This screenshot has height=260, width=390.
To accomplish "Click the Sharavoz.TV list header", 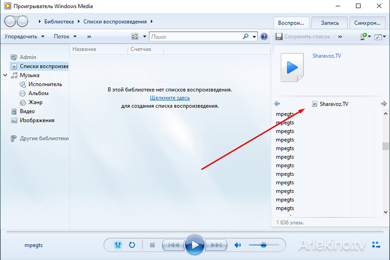I will click(x=330, y=104).
